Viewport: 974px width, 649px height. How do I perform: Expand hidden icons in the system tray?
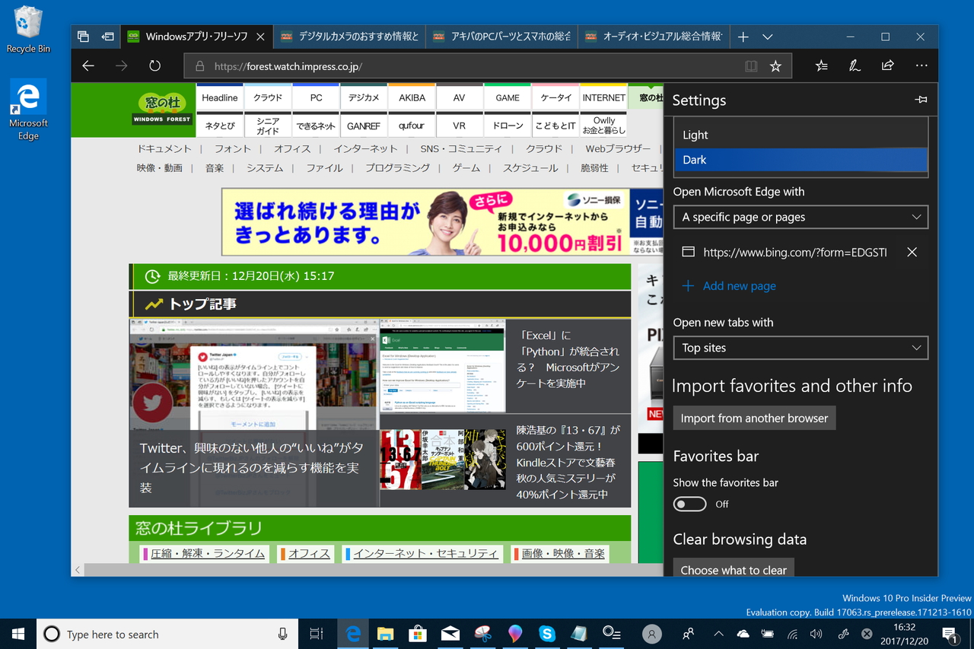point(718,634)
